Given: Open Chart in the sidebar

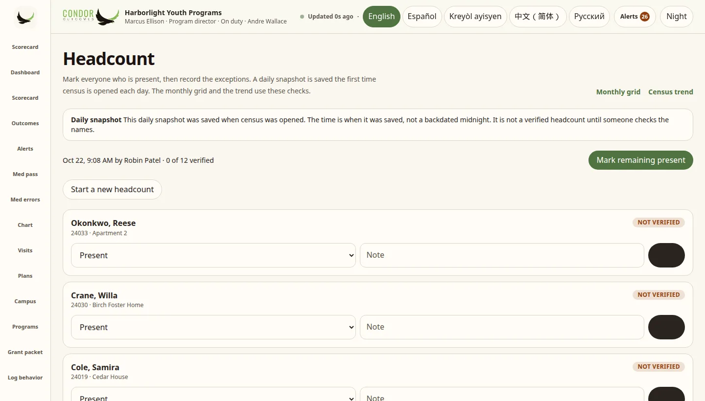Looking at the screenshot, I should point(25,225).
